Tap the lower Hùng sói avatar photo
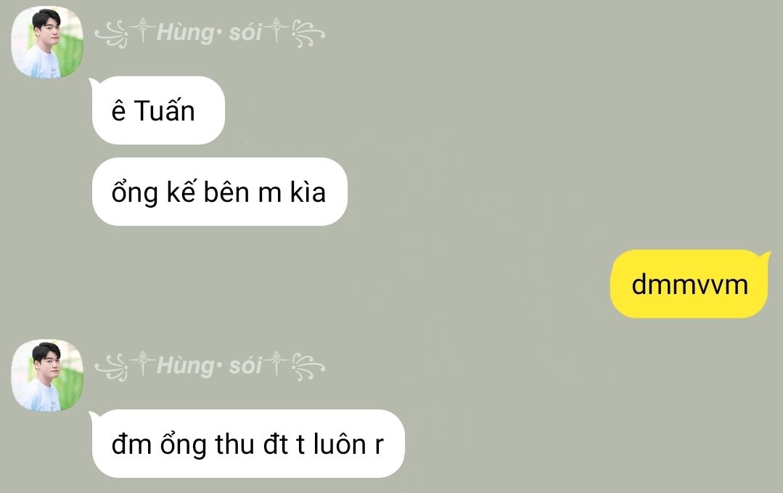This screenshot has height=493, width=783. coord(47,375)
